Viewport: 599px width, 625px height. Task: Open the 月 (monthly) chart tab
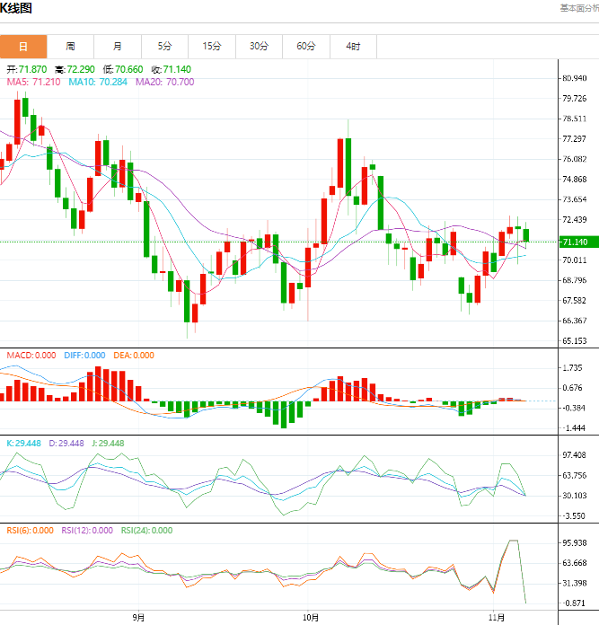pyautogui.click(x=118, y=47)
